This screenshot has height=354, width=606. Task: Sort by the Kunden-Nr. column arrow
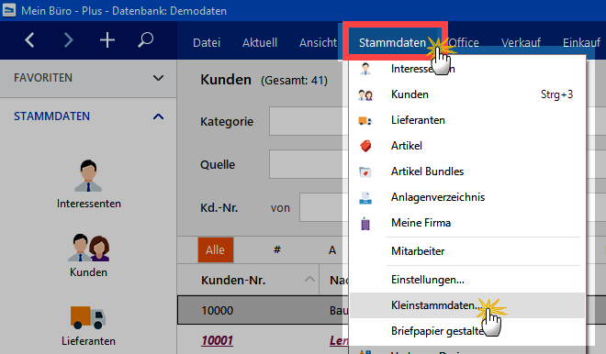coord(309,279)
